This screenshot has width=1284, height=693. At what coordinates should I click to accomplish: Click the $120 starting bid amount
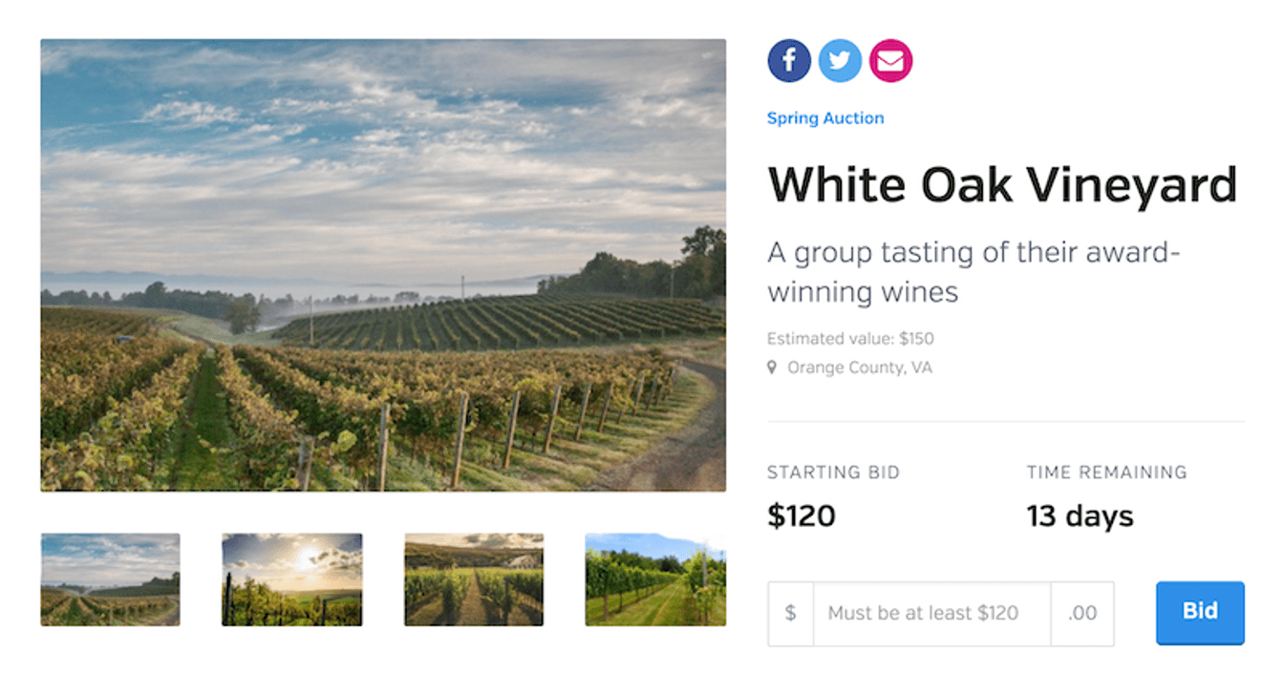[802, 516]
